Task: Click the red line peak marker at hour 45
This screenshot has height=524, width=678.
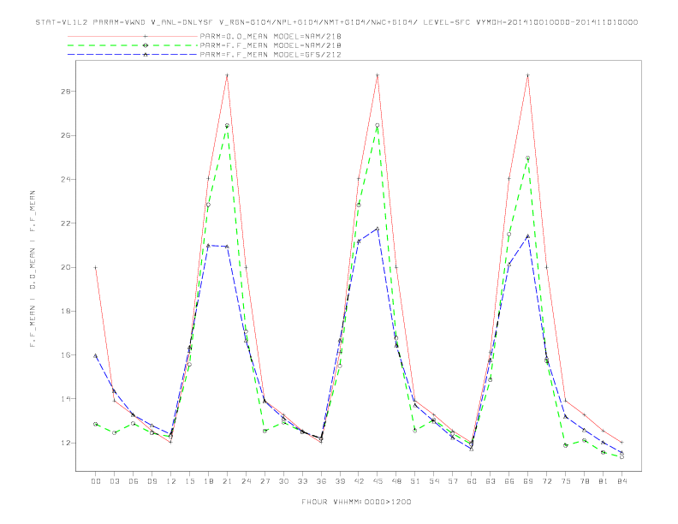Action: tap(378, 75)
